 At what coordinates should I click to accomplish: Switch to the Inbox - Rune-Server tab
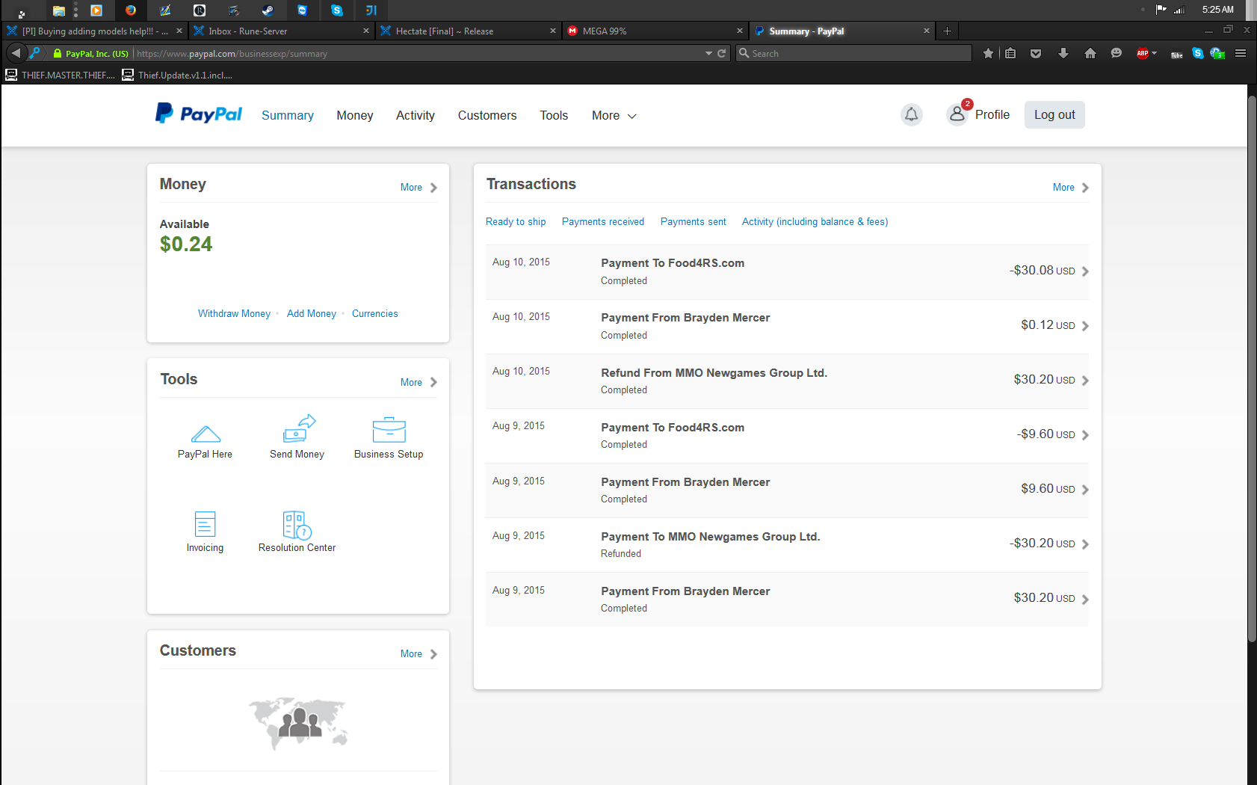click(281, 31)
